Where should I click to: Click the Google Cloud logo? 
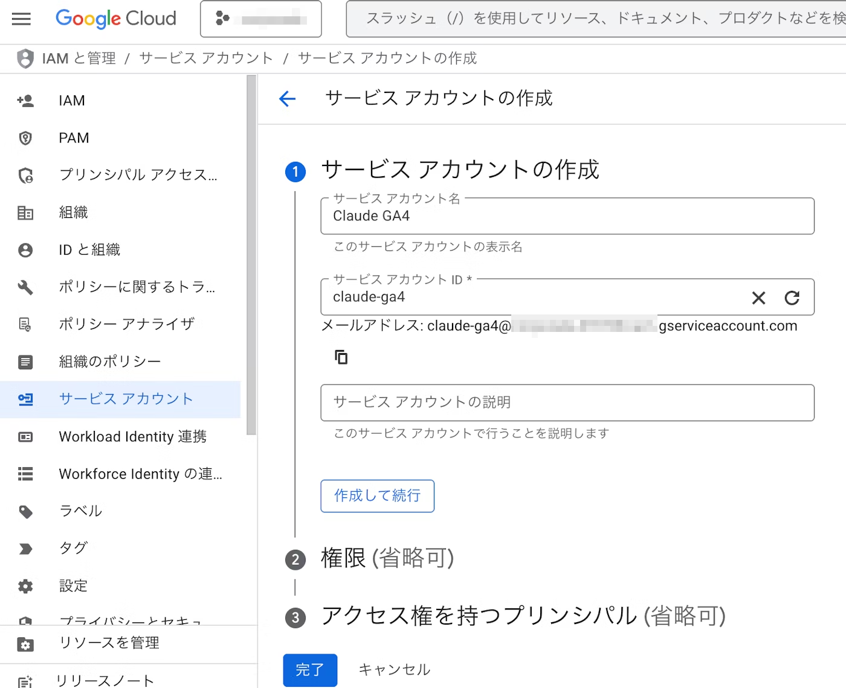[x=115, y=19]
